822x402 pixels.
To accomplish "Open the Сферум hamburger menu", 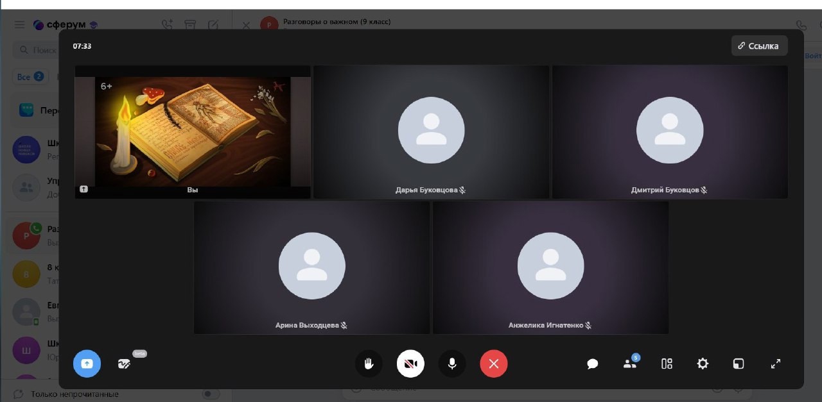I will tap(20, 24).
